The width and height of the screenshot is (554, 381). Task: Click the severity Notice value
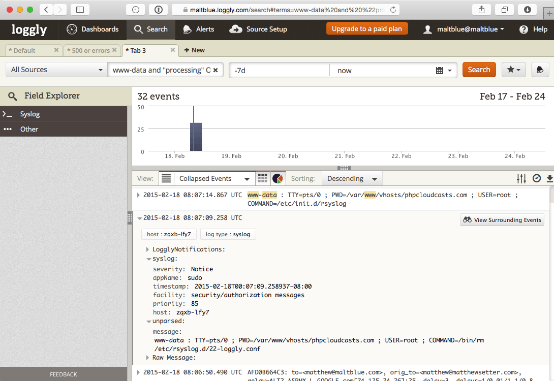[202, 269]
